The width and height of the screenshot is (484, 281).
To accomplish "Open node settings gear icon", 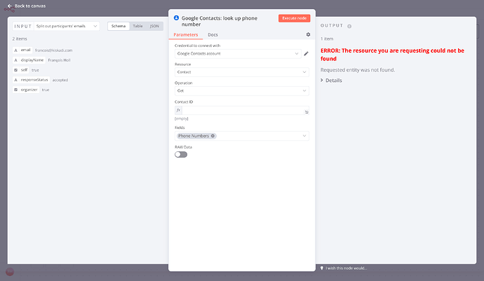I will [x=308, y=34].
